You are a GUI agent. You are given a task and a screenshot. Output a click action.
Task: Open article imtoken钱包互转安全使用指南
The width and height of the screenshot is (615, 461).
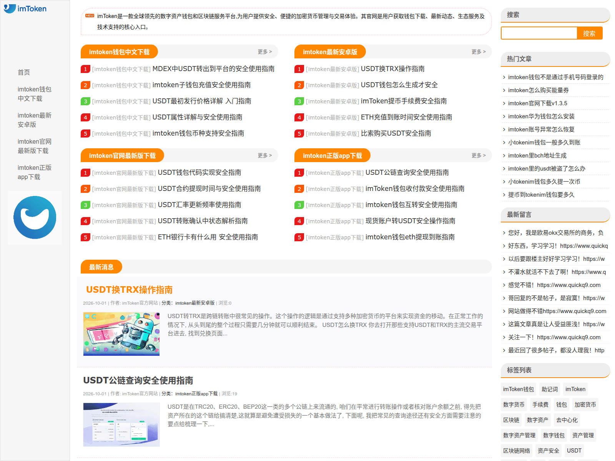(x=411, y=205)
